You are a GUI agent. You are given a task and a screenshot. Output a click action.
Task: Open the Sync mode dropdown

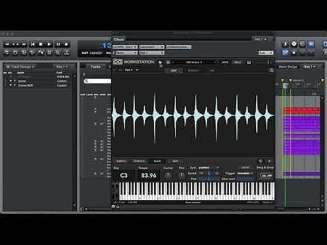click(208, 167)
